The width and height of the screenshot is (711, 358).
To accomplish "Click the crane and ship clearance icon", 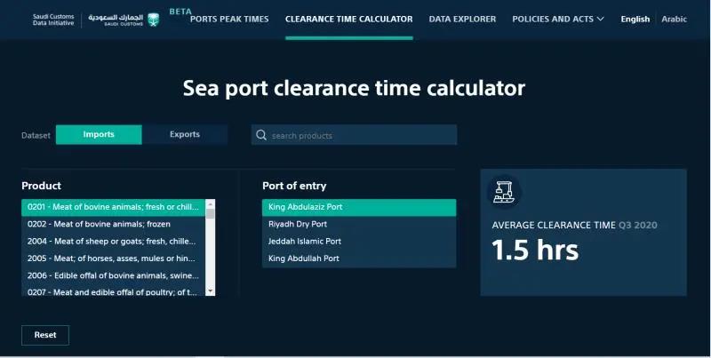I will point(504,192).
